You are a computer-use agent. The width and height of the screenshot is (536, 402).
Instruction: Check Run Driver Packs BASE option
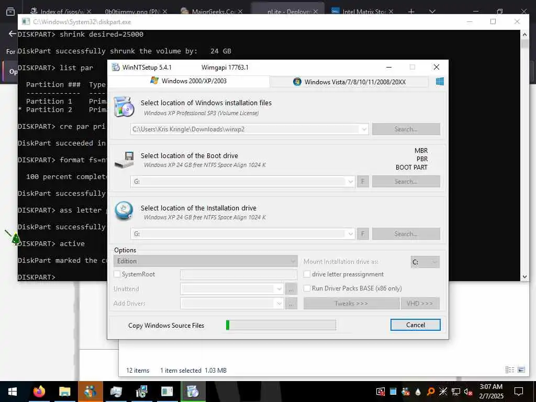tap(307, 288)
